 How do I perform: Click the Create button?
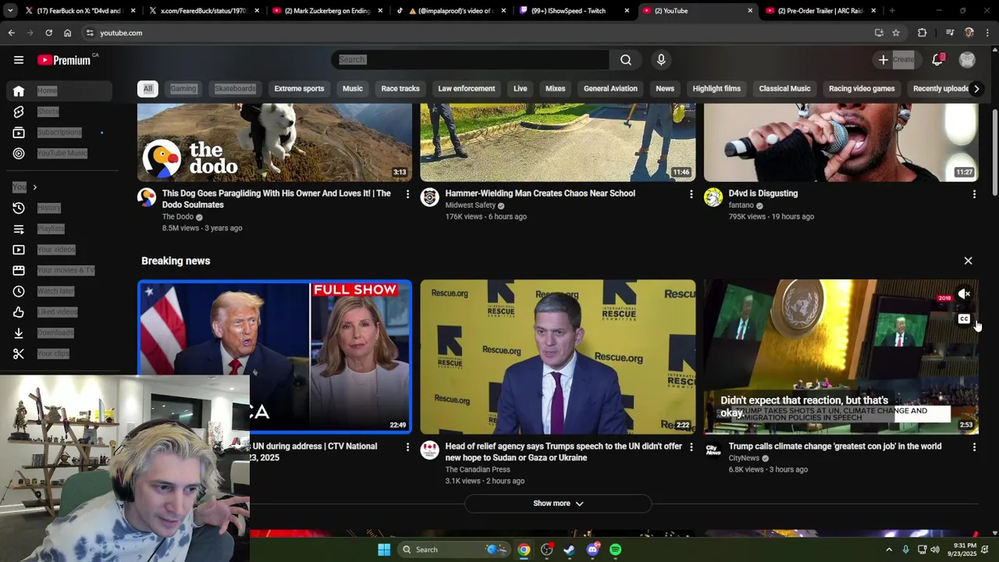point(896,59)
